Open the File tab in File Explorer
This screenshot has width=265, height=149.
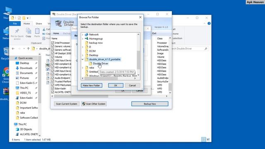[15, 24]
